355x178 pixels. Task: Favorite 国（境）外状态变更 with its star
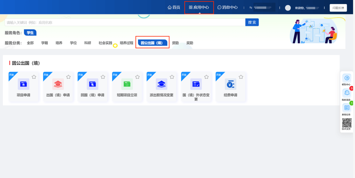coord(206,77)
